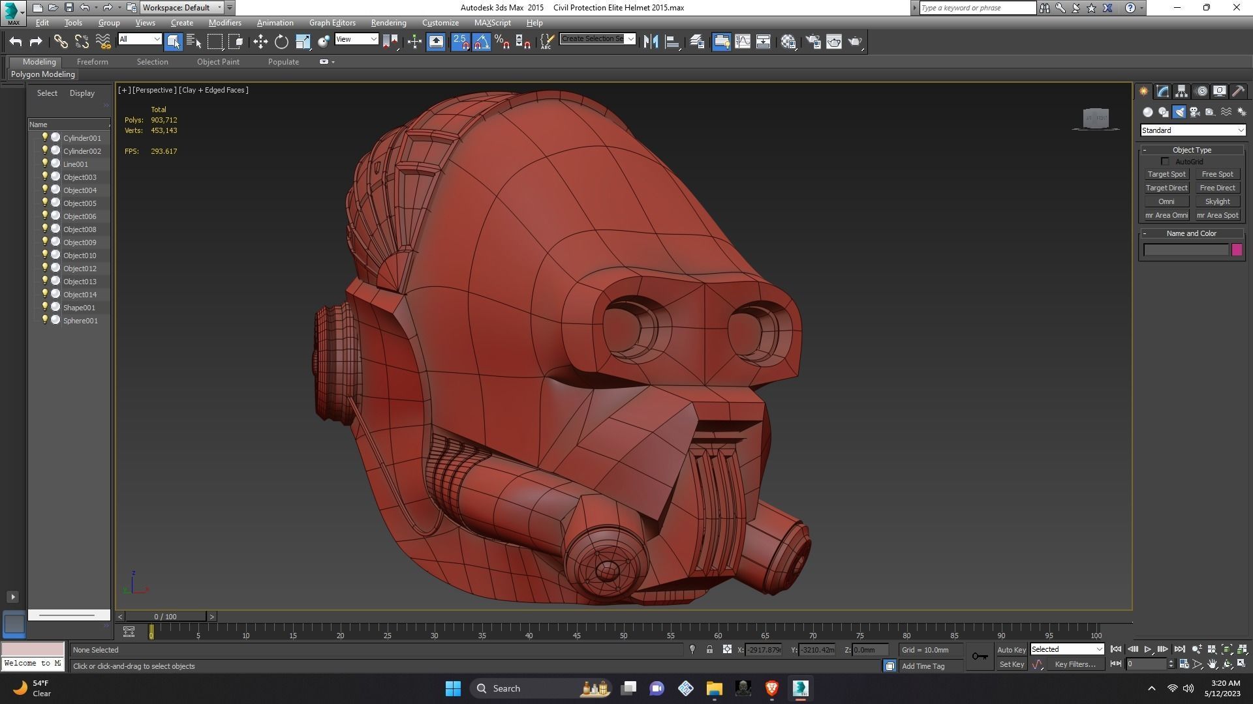This screenshot has width=1253, height=704.
Task: Select the Select and Move tool
Action: tap(260, 41)
